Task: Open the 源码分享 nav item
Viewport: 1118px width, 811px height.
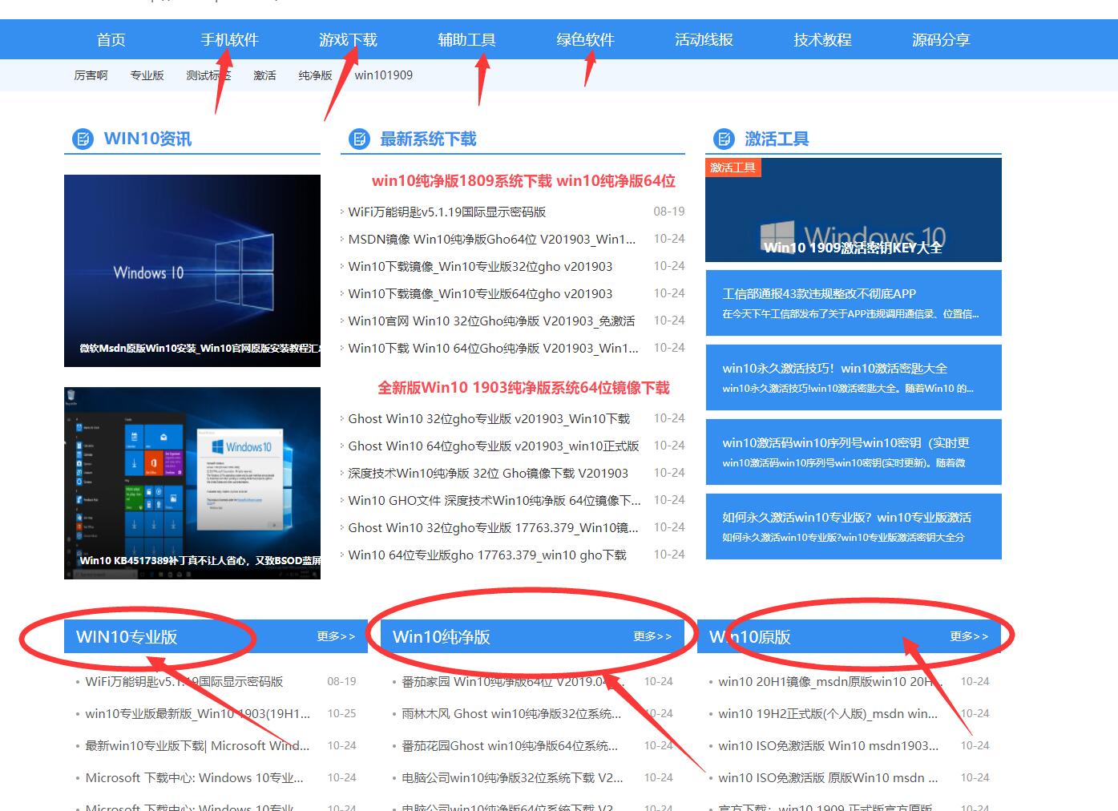Action: [941, 39]
